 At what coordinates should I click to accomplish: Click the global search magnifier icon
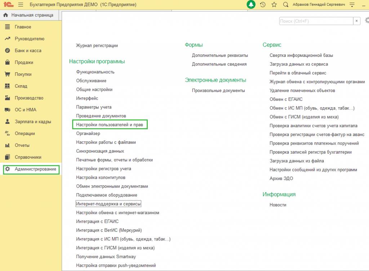285,4
